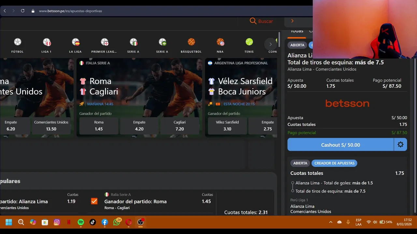Click 'Perú Liga 1' label in bet slip
The image size is (417, 234).
coord(299,200)
